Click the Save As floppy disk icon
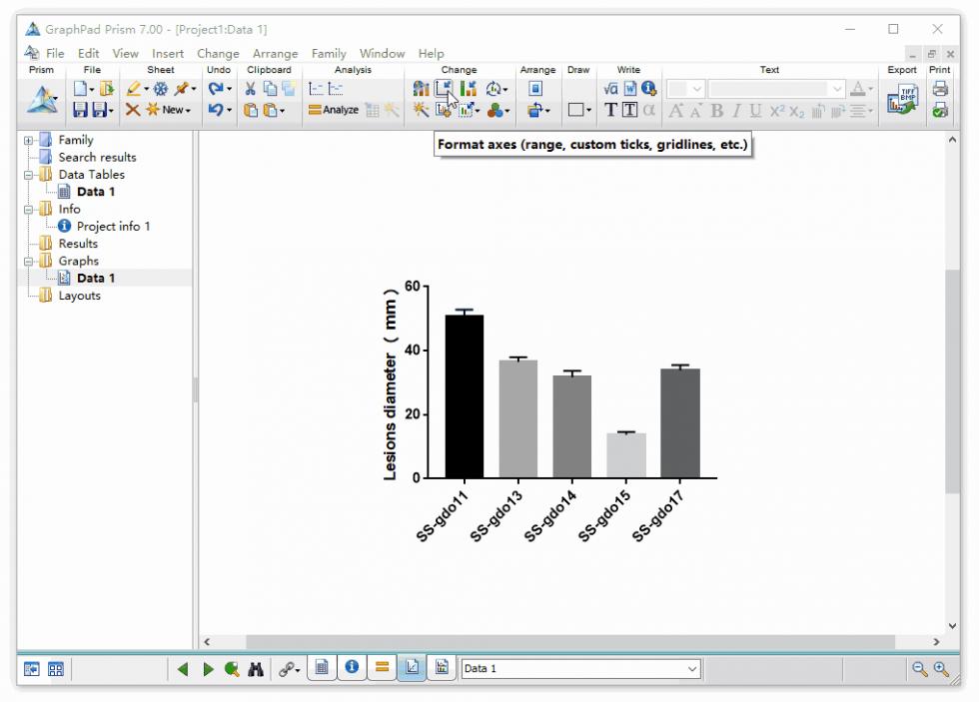This screenshot has width=979, height=702. pyautogui.click(x=99, y=110)
